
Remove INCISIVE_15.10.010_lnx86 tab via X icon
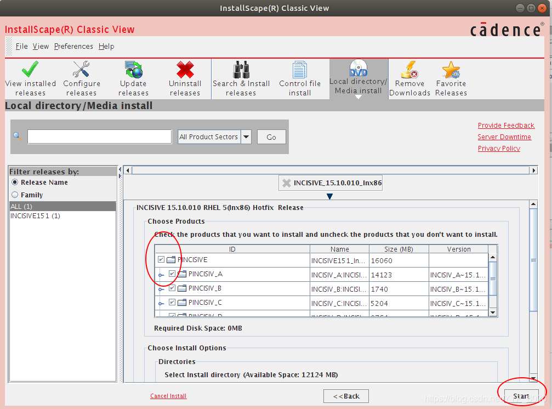(x=287, y=183)
